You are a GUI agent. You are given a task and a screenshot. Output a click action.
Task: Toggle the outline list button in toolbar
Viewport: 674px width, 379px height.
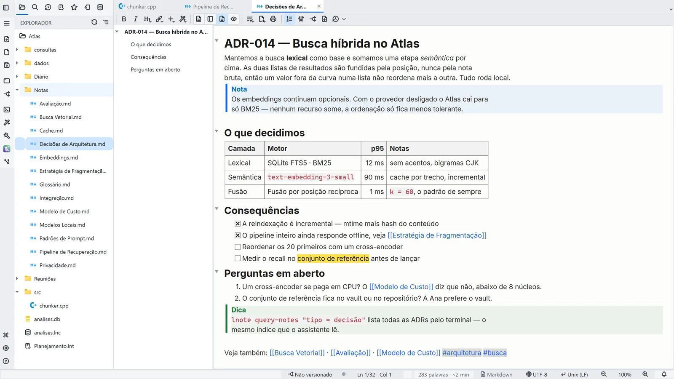(x=289, y=19)
